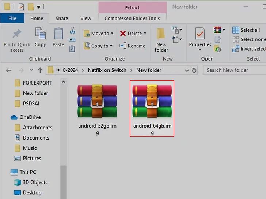This screenshot has height=199, width=266.
Task: Click the Paste clipboard icon
Action: 58,34
